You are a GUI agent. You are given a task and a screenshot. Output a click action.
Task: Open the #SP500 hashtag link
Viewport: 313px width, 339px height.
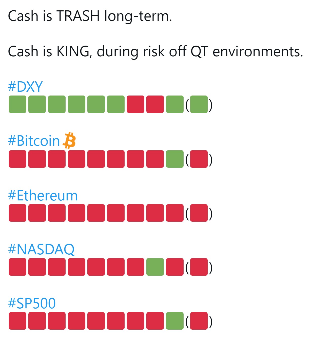tap(32, 303)
